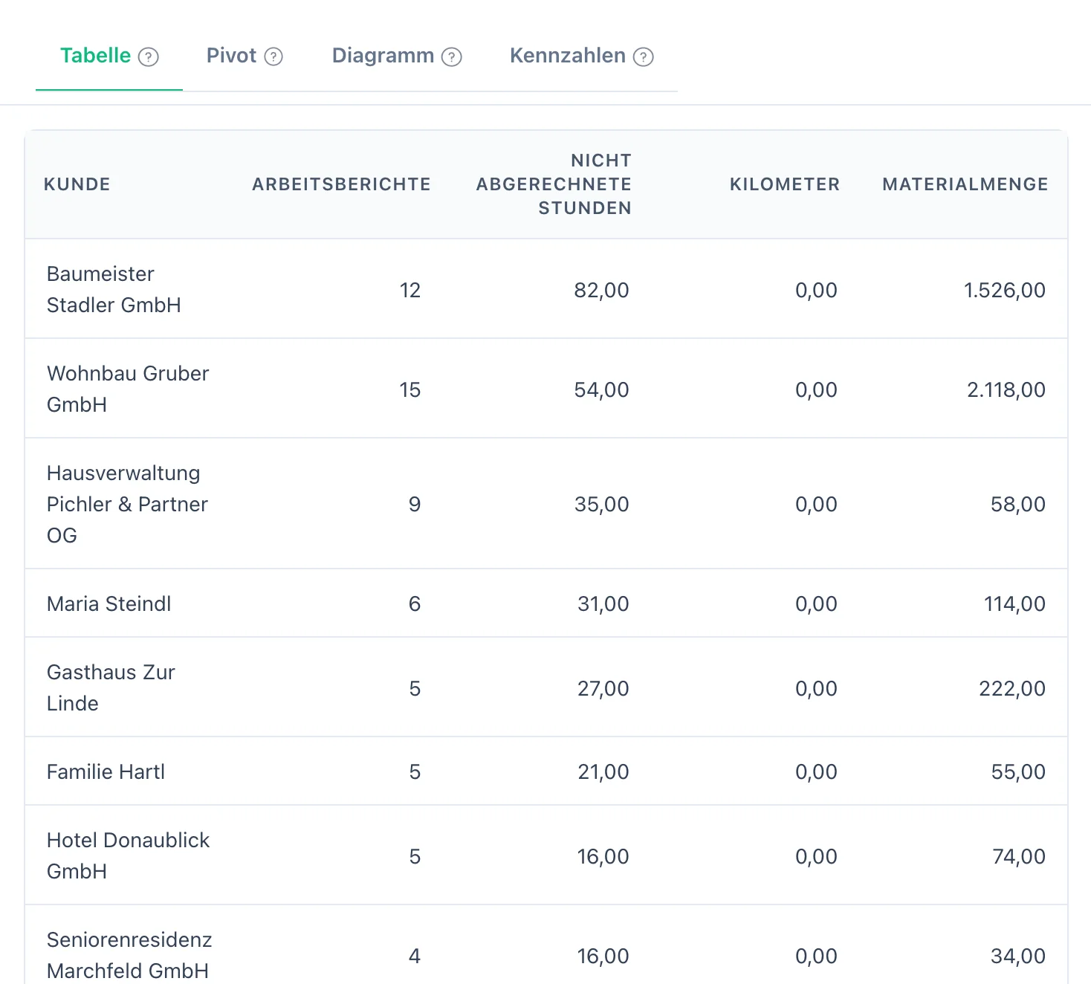Click the 222,00 Materialmenge value
The width and height of the screenshot is (1091, 984).
point(1011,688)
